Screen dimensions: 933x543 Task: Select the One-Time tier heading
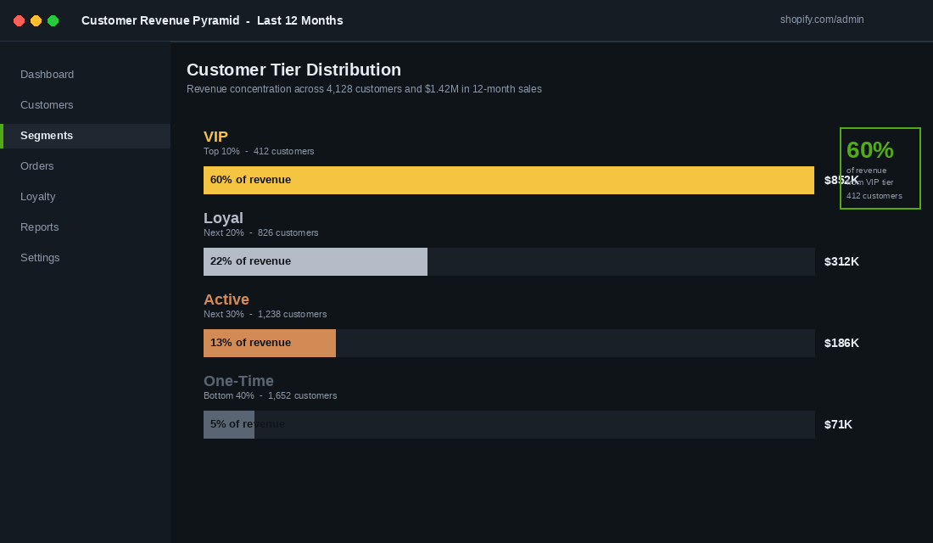(x=238, y=381)
